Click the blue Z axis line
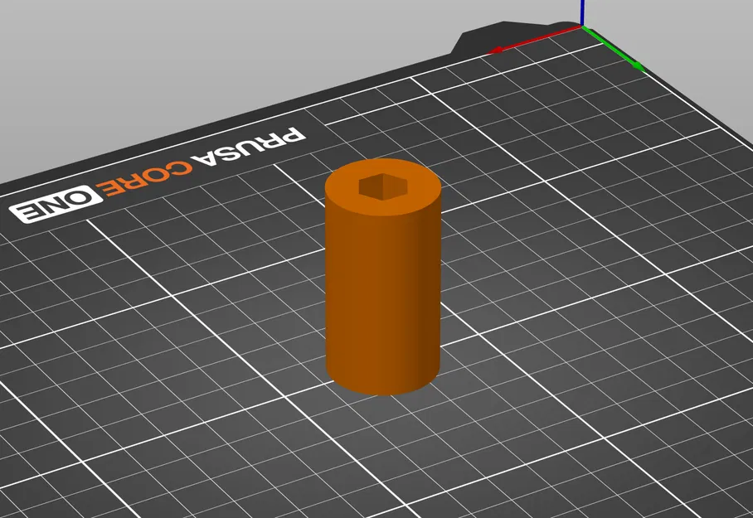 (x=582, y=12)
